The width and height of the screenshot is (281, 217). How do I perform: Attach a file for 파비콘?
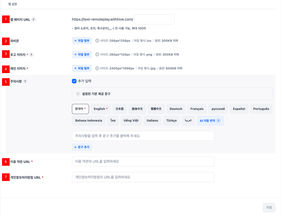click(82, 41)
